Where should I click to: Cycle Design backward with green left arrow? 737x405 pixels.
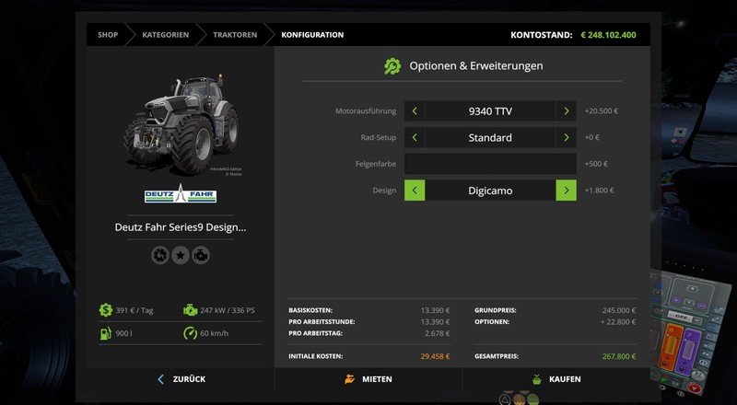(415, 191)
